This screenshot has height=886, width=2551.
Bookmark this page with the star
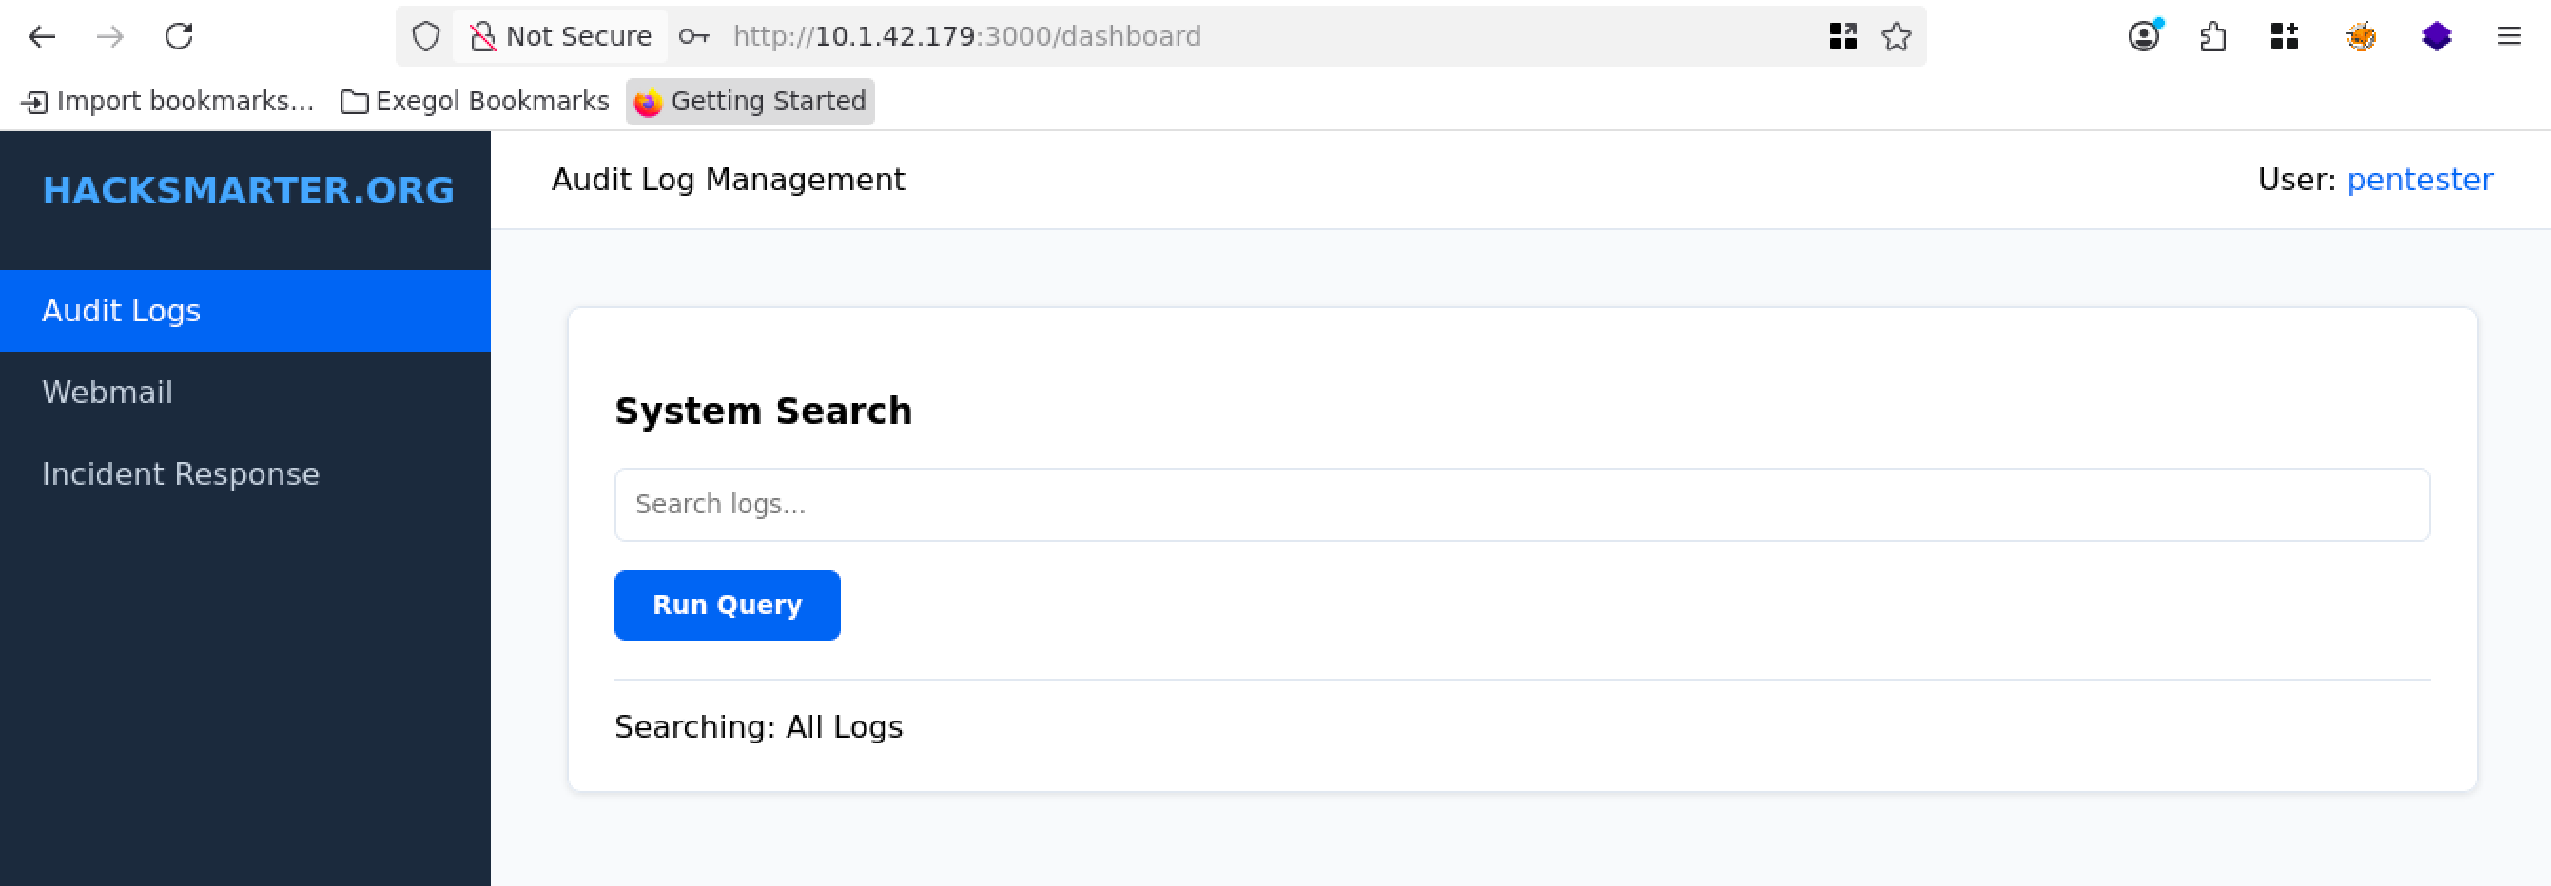pyautogui.click(x=1897, y=37)
